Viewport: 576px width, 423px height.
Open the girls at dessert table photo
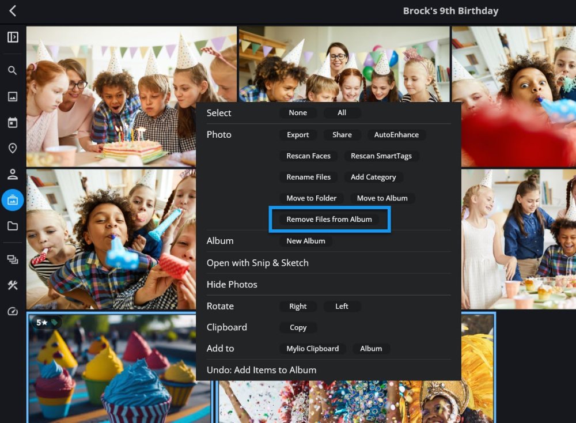pos(518,239)
